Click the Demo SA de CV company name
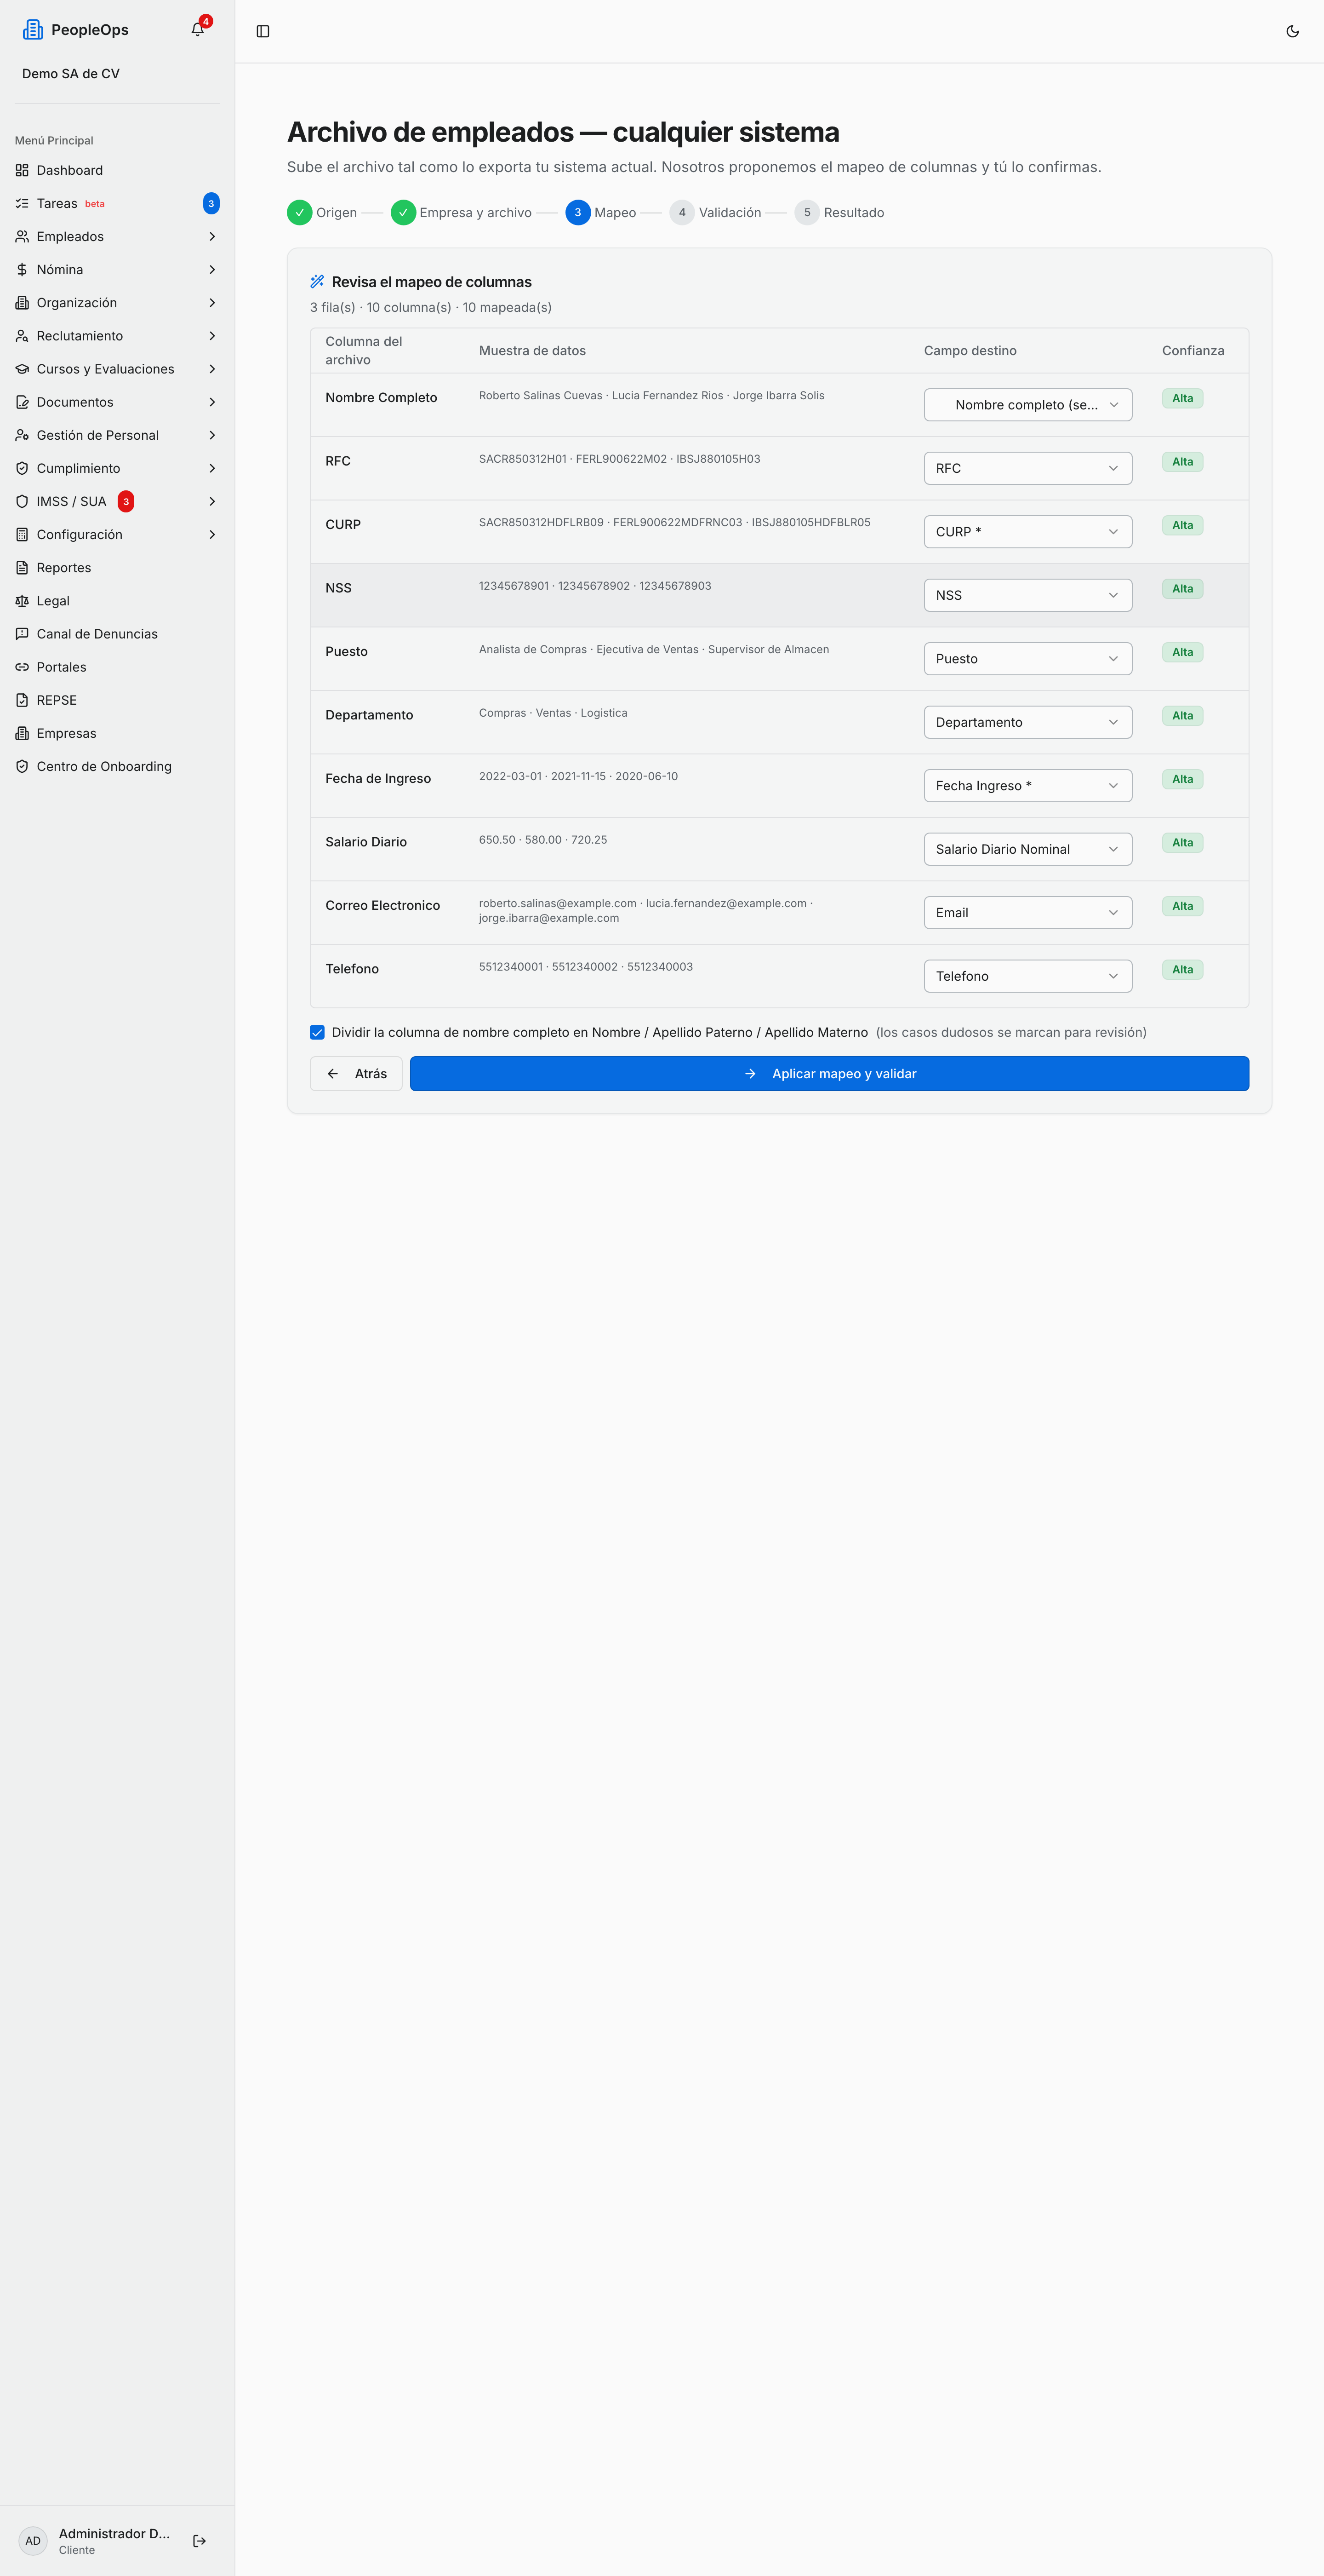1324x2576 pixels. coord(71,73)
